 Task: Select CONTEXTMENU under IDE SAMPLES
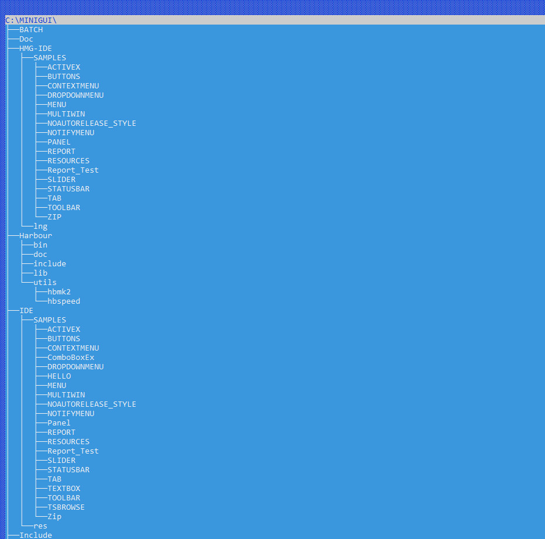click(x=73, y=348)
